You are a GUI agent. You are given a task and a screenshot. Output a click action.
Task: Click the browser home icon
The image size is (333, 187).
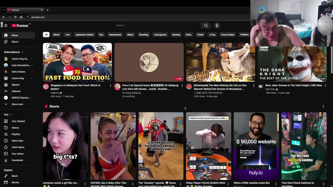(x=21, y=17)
